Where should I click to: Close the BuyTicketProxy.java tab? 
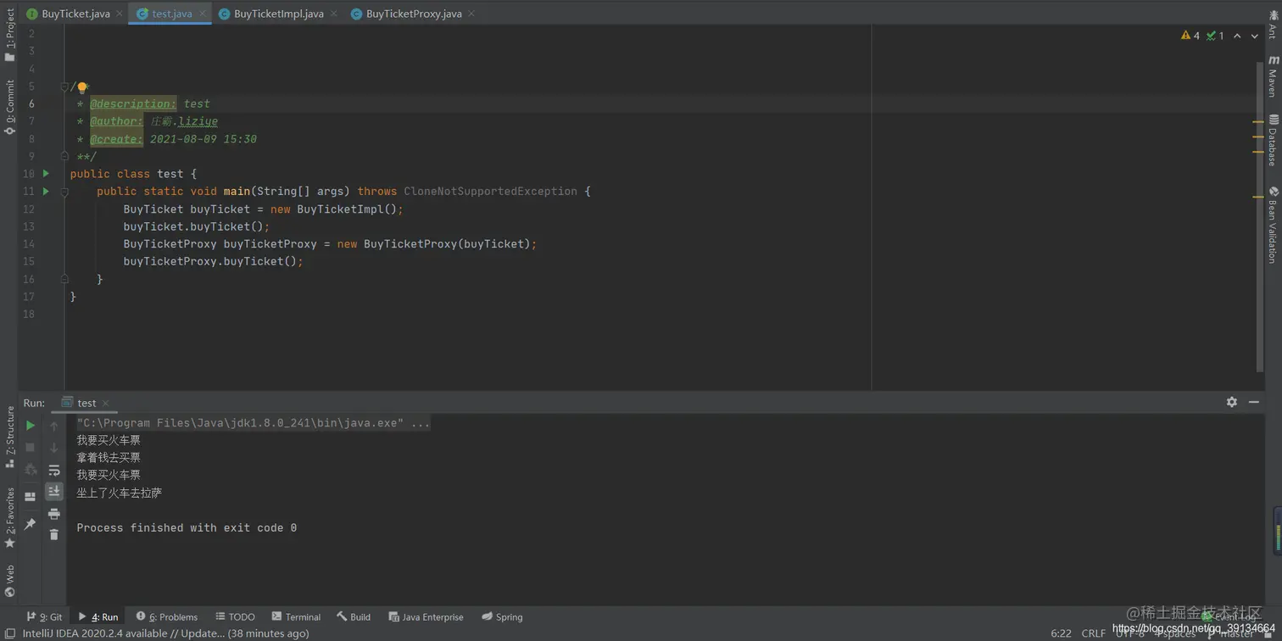pos(471,14)
